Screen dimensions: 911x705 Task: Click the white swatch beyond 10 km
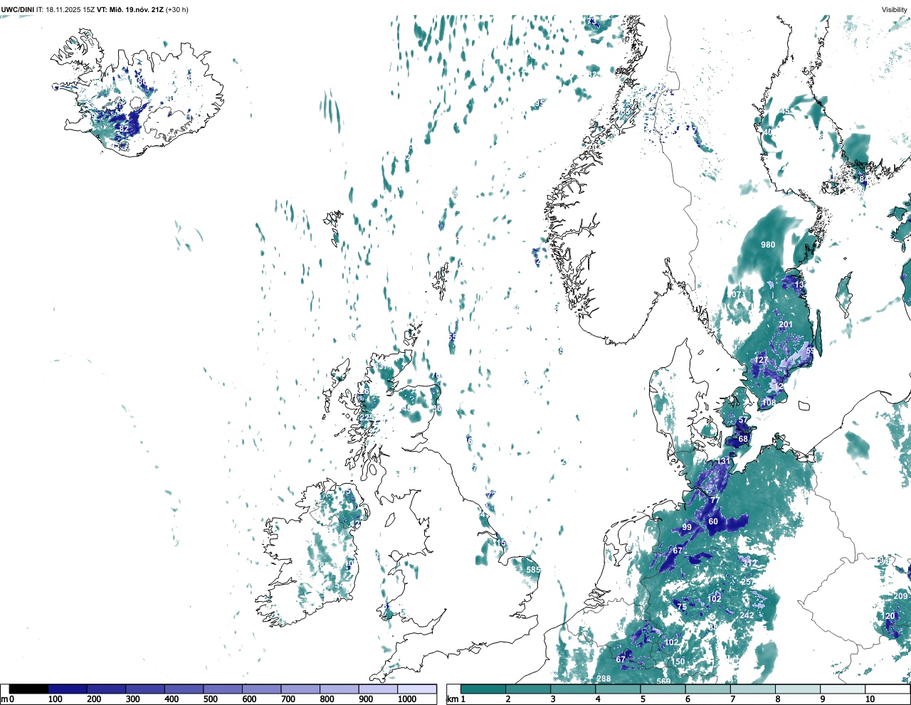[888, 689]
